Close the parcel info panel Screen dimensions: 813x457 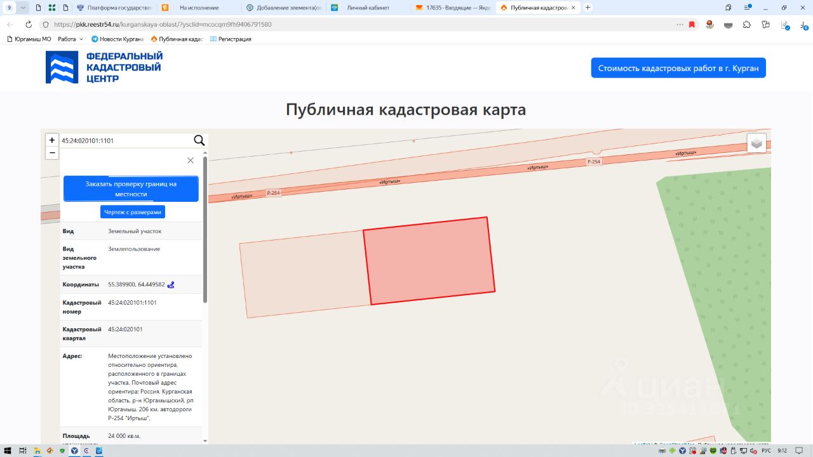[191, 161]
